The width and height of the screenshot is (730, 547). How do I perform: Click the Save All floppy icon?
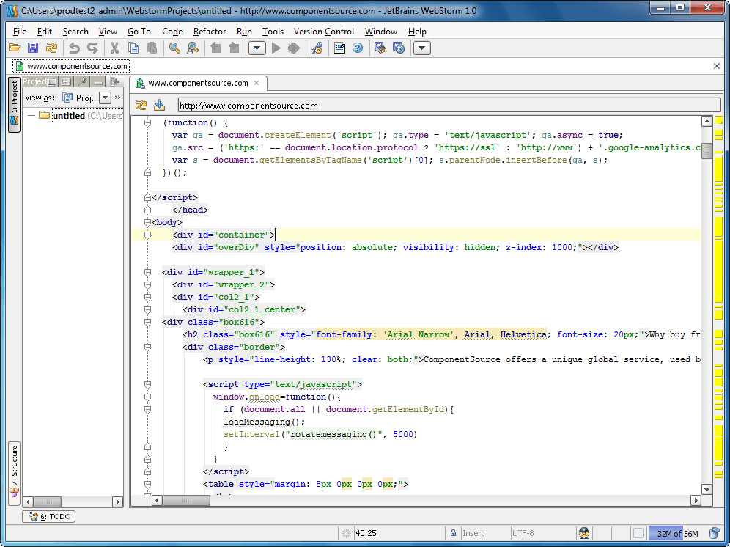[x=32, y=48]
